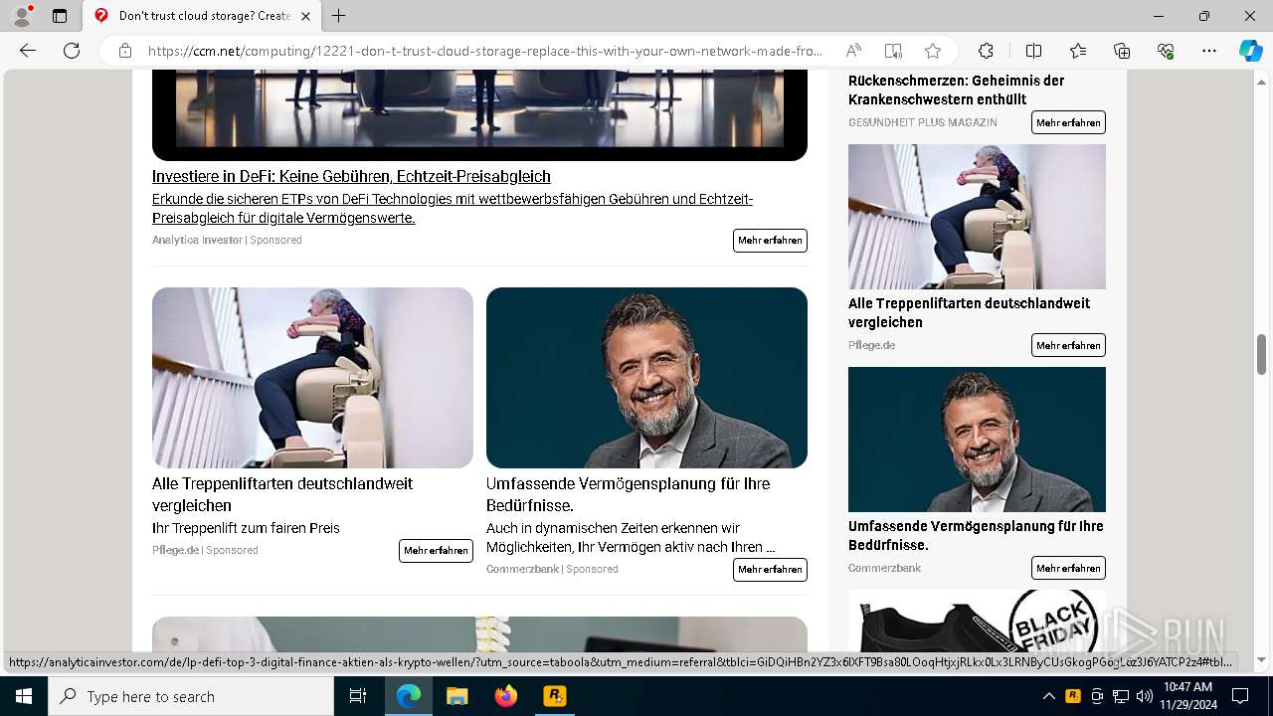Screen dimensions: 1273x716
Task: Open sidebar 'Alle Treppenliftarten deutschlandweit' headline
Action: 969,312
